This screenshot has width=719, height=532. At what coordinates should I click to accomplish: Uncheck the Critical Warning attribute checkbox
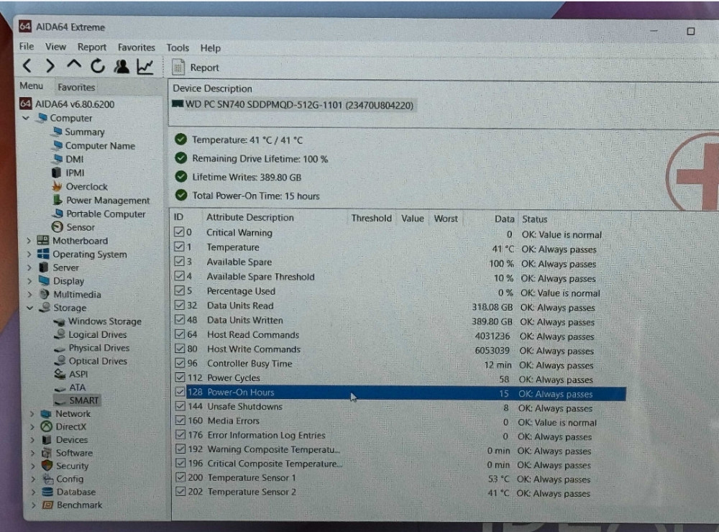coord(180,233)
